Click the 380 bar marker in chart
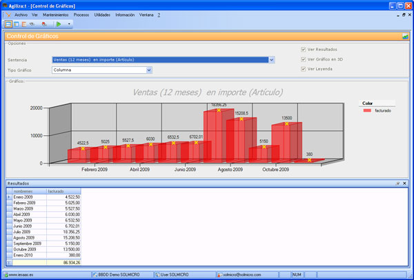This screenshot has height=280, width=414. [x=309, y=160]
